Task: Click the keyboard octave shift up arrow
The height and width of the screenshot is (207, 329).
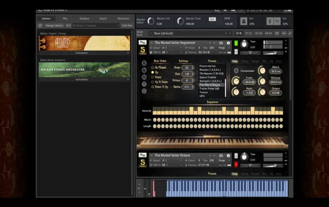Action: click(x=140, y=185)
